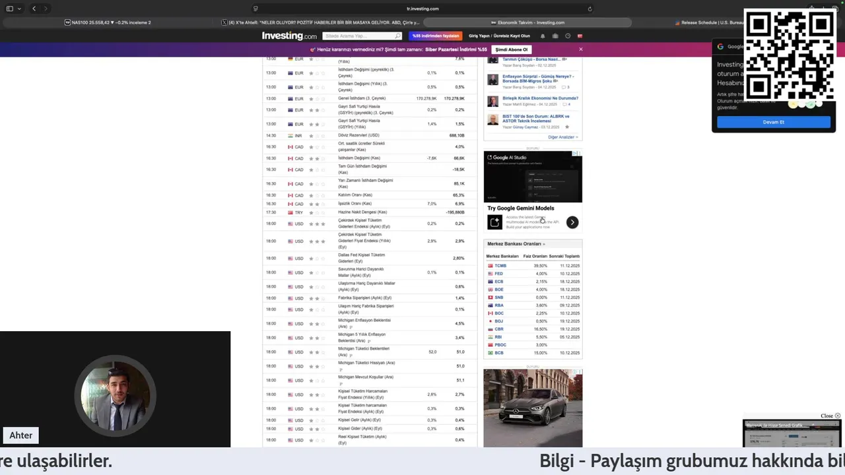Click PBOC in central bank rates
This screenshot has height=475, width=845.
click(x=500, y=345)
